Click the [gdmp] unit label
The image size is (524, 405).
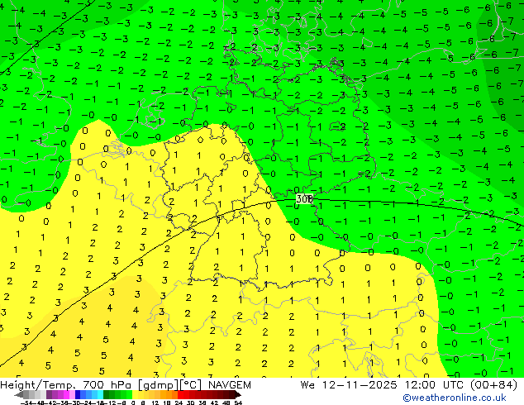pos(159,385)
